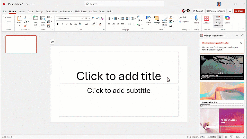Switch to the Slide Show tab
This screenshot has width=247, height=139.
tap(81, 12)
